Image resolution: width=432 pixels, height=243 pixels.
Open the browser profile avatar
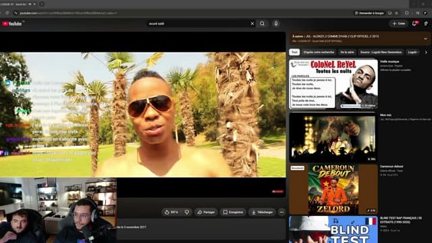(x=425, y=13)
